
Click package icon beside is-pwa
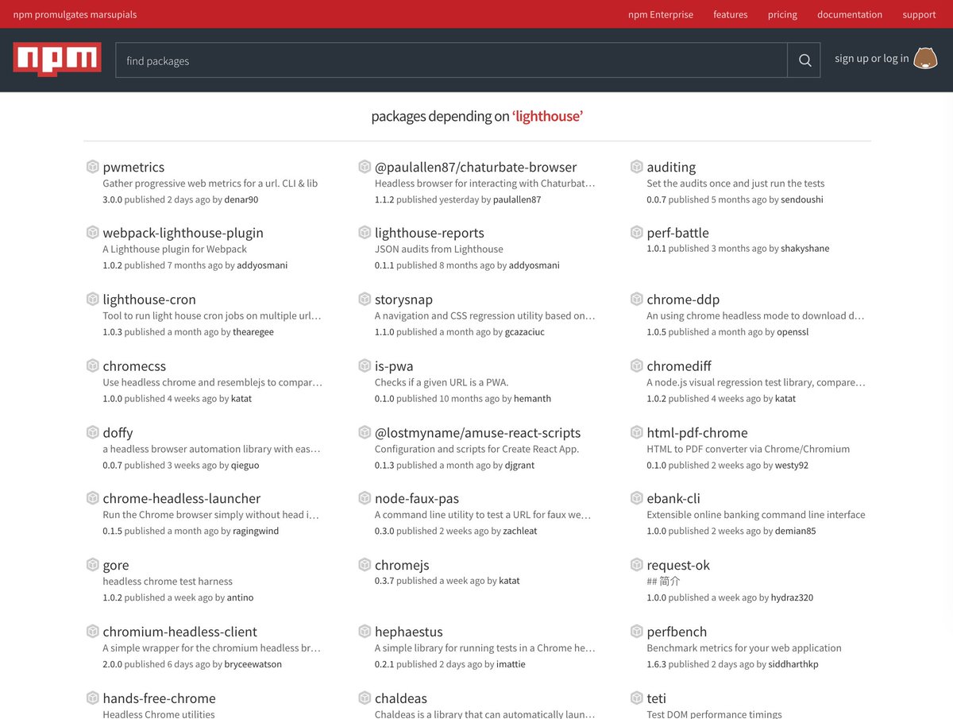[x=365, y=366]
